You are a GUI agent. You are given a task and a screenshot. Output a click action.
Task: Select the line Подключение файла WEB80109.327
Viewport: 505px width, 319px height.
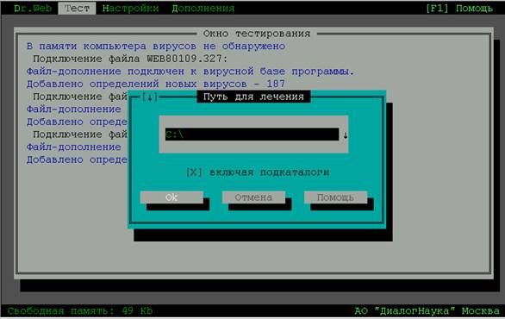click(x=130, y=59)
